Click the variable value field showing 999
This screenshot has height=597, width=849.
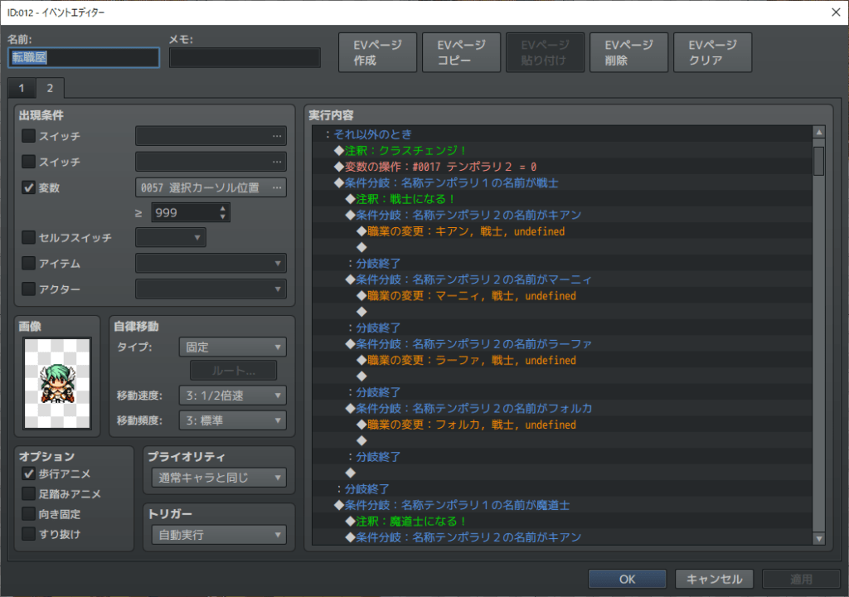pos(191,212)
